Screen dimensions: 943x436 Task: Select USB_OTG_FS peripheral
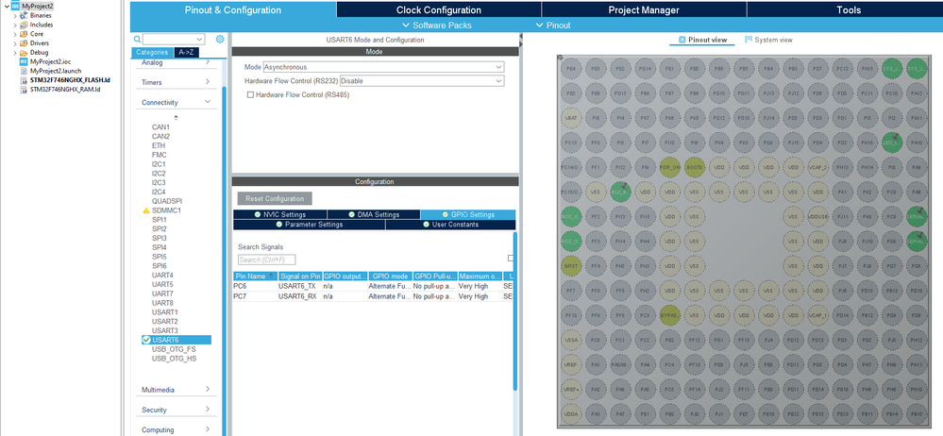174,349
